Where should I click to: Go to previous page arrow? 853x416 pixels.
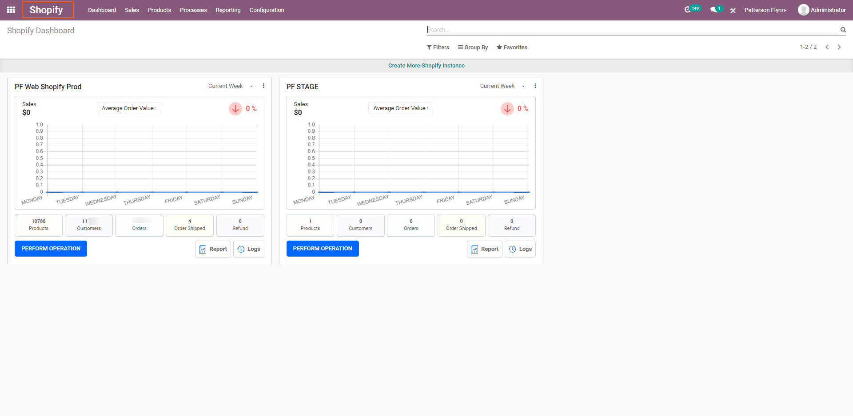pyautogui.click(x=827, y=47)
